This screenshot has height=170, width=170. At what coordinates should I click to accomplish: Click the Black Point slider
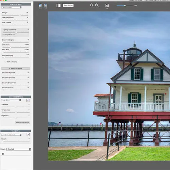tap(15, 52)
